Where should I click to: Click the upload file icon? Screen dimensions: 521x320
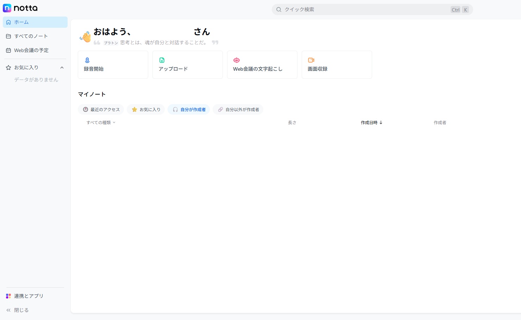[162, 60]
